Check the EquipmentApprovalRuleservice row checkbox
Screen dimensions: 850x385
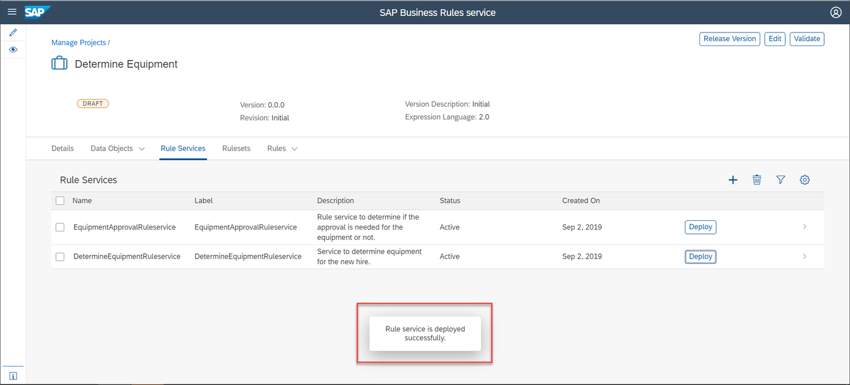click(60, 227)
